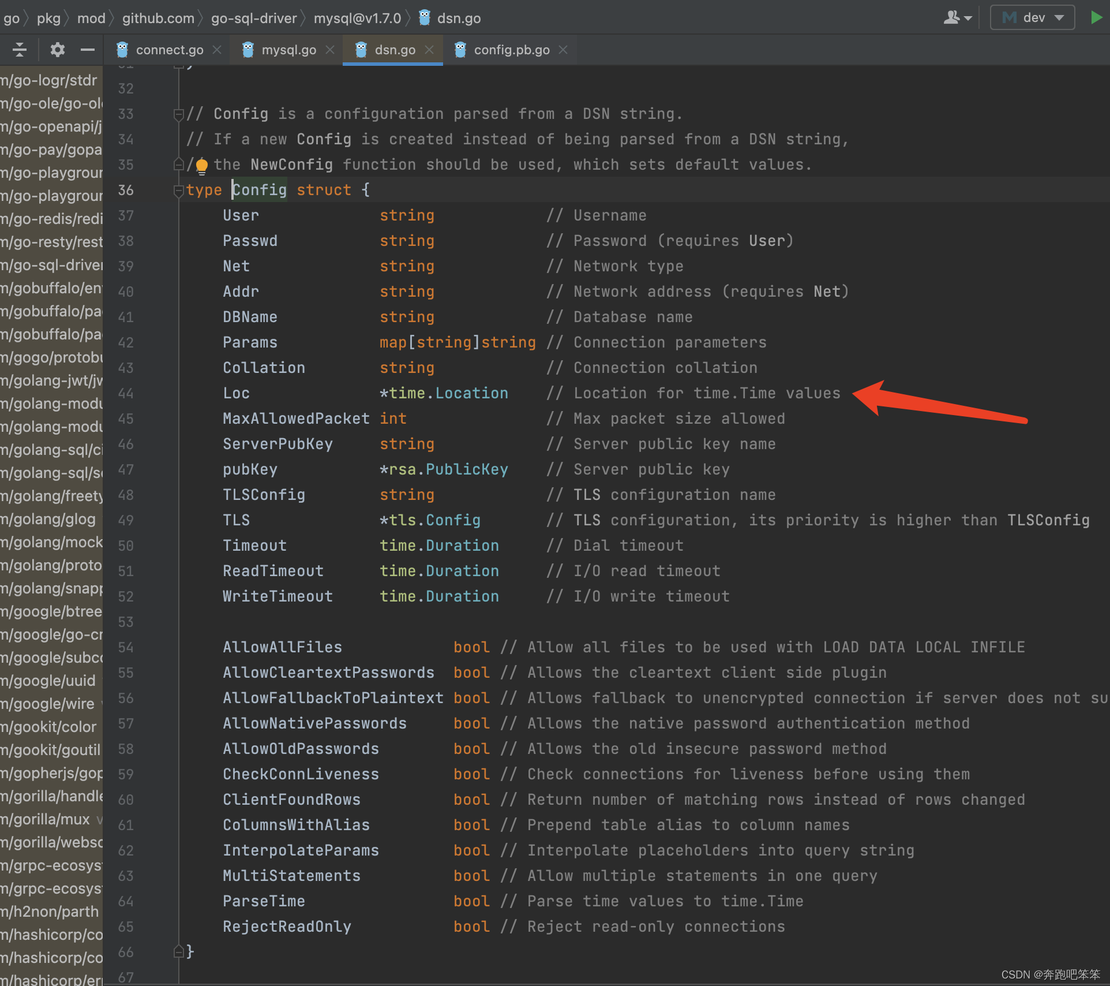Switch to the mysql.go tab
This screenshot has height=986, width=1110.
(288, 50)
